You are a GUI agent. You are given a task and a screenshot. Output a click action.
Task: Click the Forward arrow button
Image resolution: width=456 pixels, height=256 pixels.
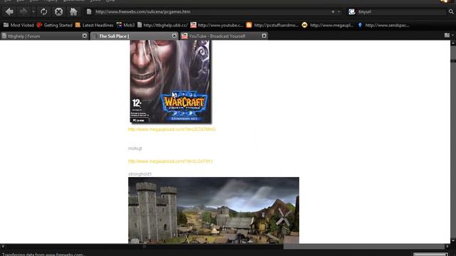click(x=24, y=12)
